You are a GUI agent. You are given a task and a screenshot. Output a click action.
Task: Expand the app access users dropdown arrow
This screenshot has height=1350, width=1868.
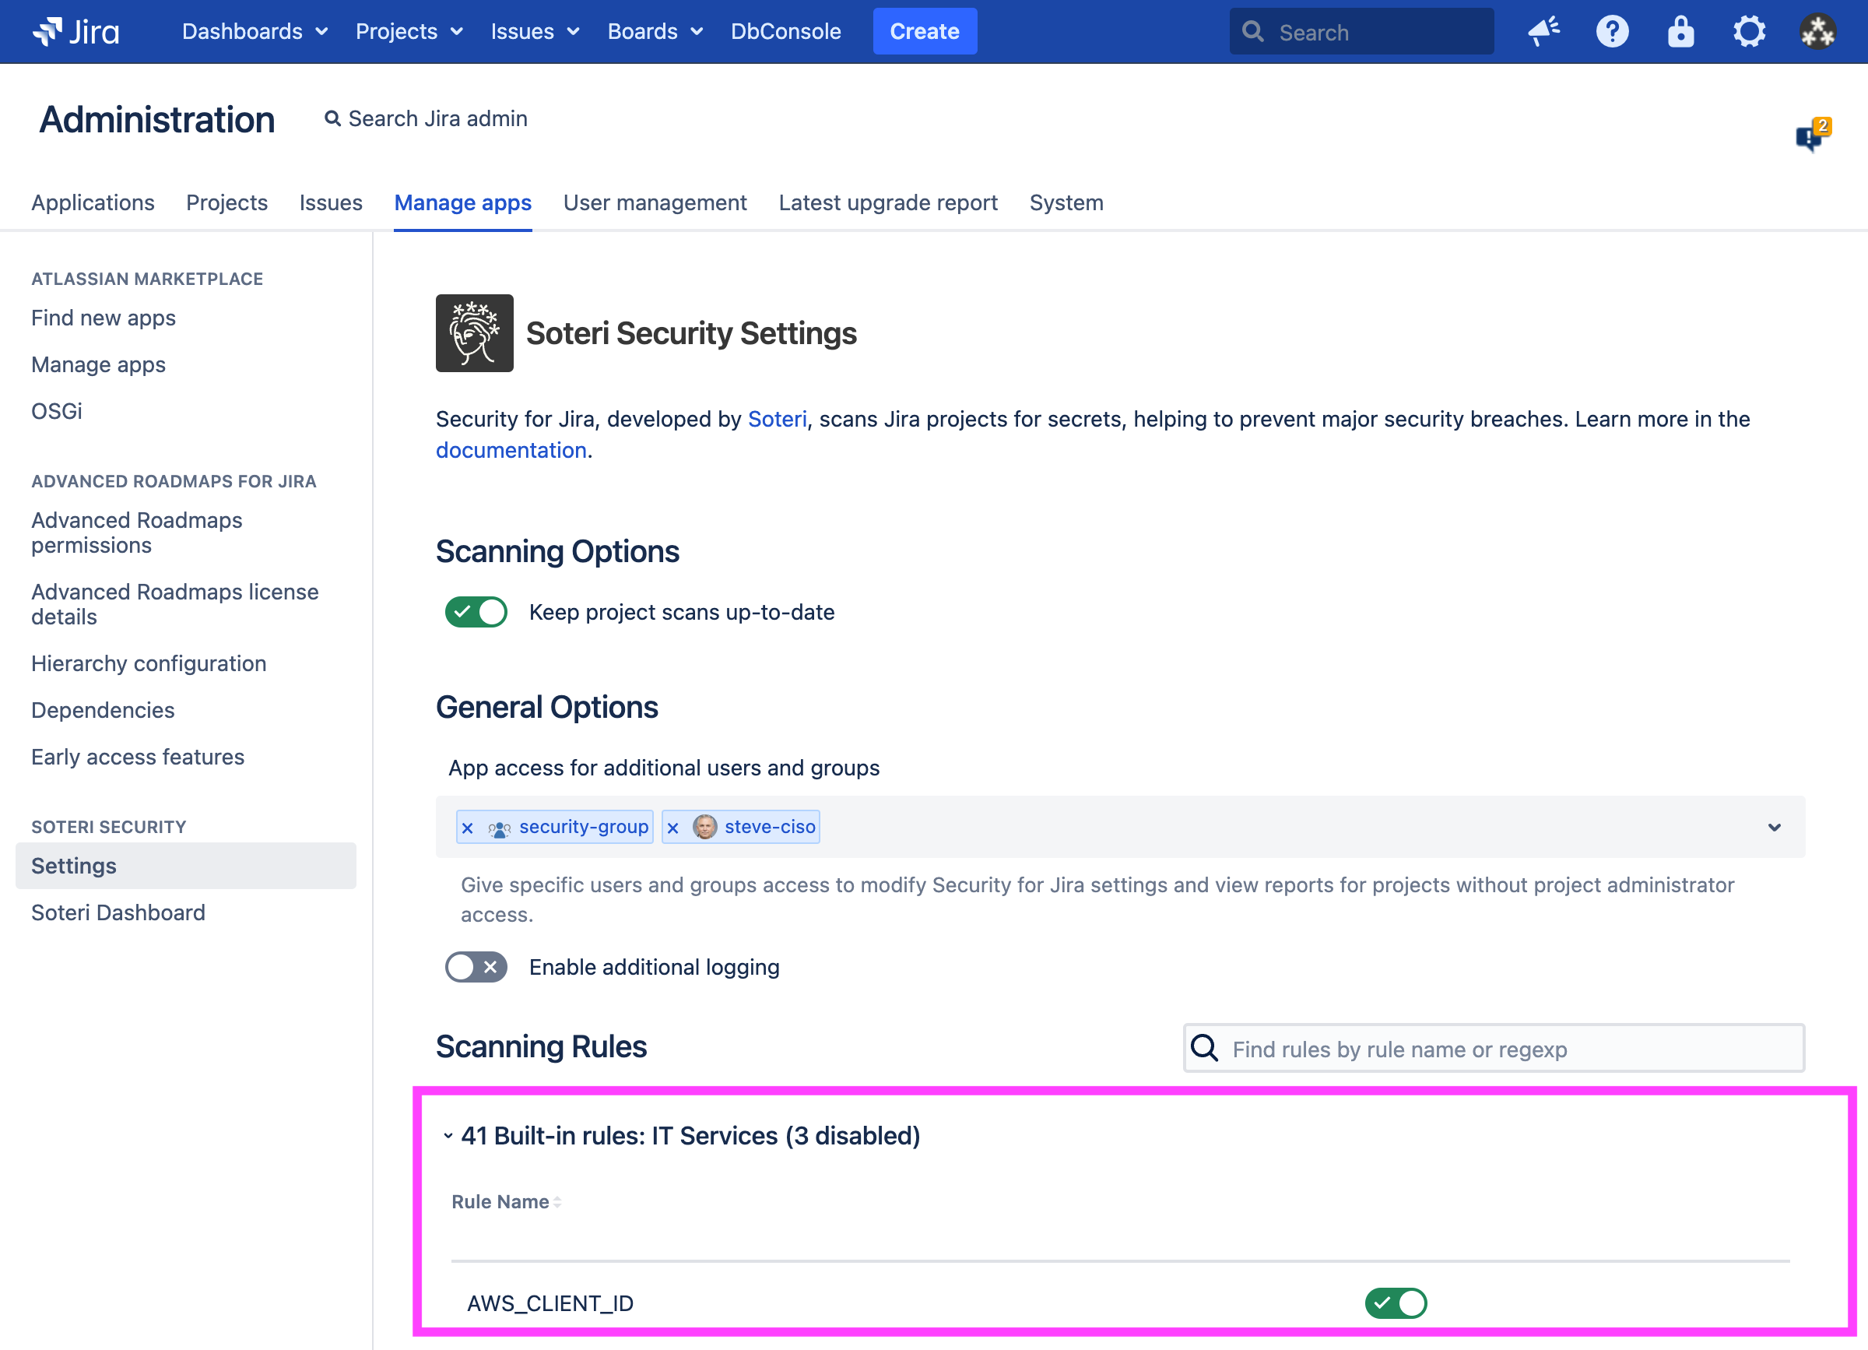coord(1774,827)
